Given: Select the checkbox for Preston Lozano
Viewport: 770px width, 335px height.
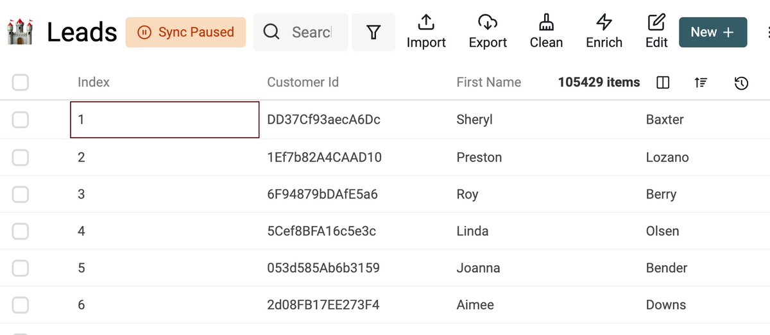Looking at the screenshot, I should pyautogui.click(x=21, y=158).
